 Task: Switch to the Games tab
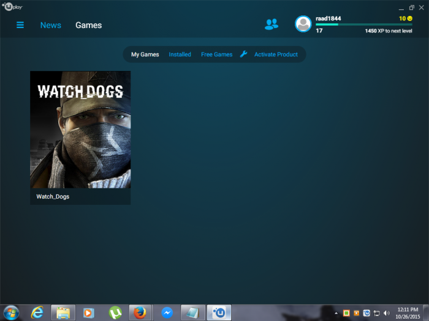click(89, 25)
